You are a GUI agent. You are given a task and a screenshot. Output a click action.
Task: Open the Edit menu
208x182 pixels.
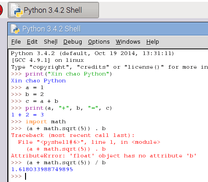click(32, 42)
